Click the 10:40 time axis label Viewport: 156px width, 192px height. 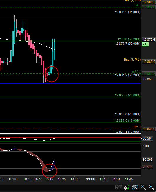74,180
